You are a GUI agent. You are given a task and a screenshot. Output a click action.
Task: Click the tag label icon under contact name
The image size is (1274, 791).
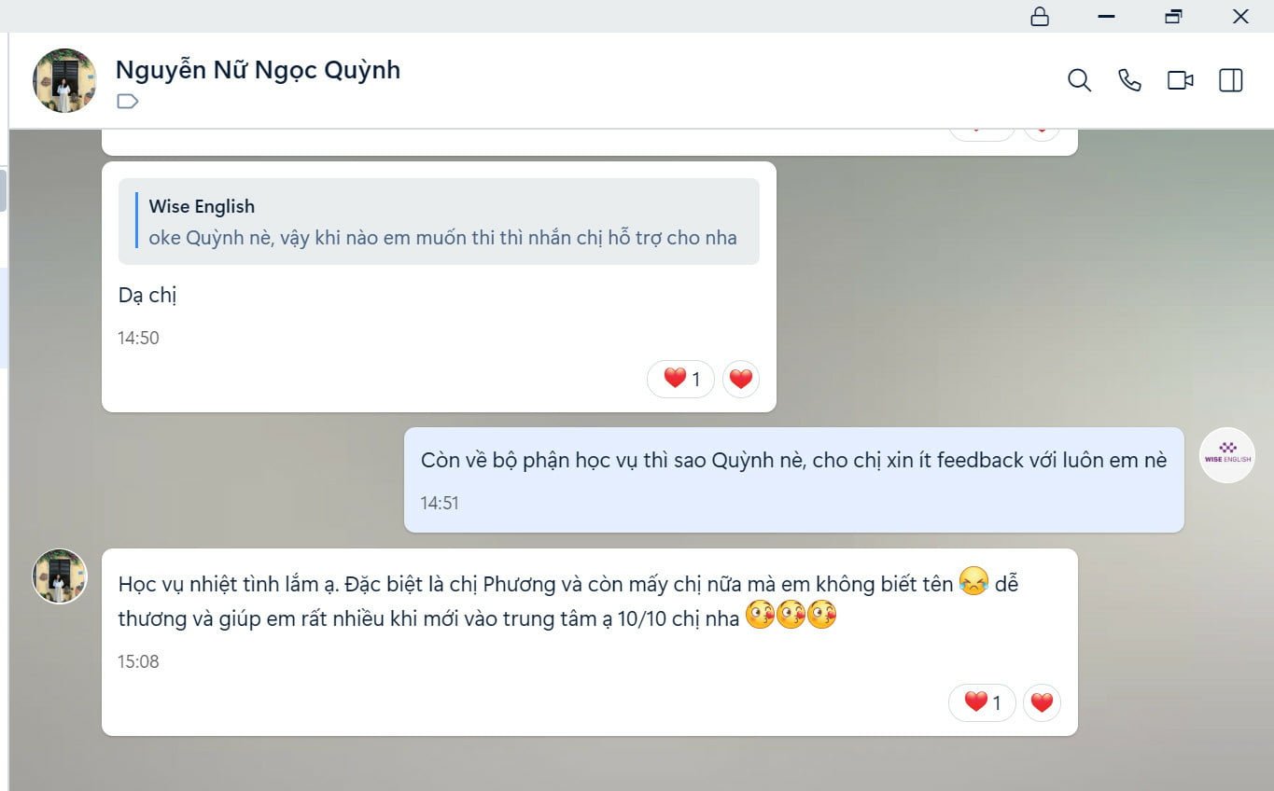tap(128, 101)
